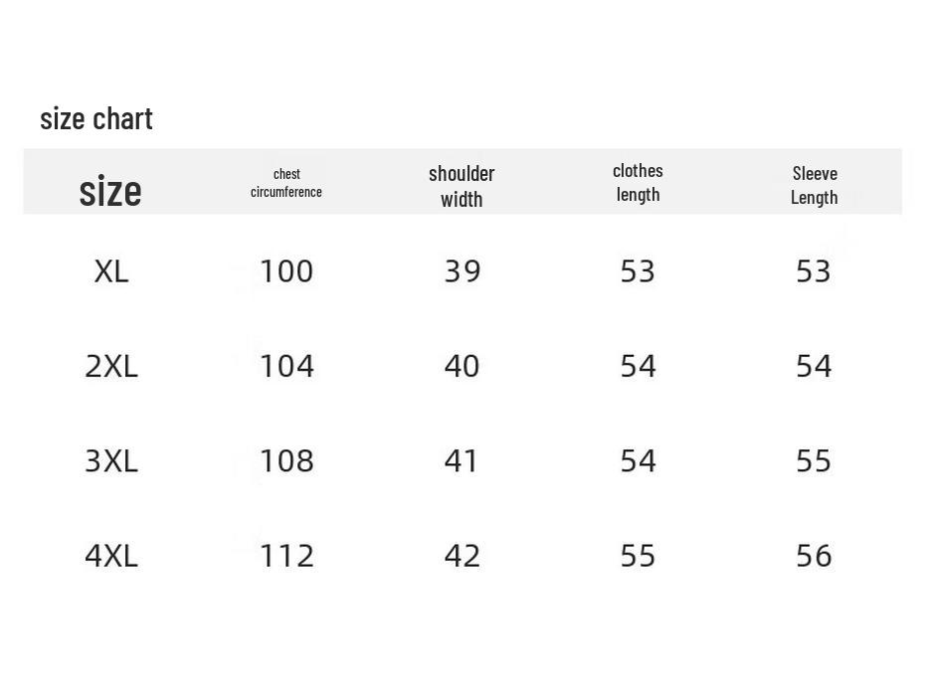Select chest circumference value 112
Screen dimensions: 926x695
tap(286, 555)
